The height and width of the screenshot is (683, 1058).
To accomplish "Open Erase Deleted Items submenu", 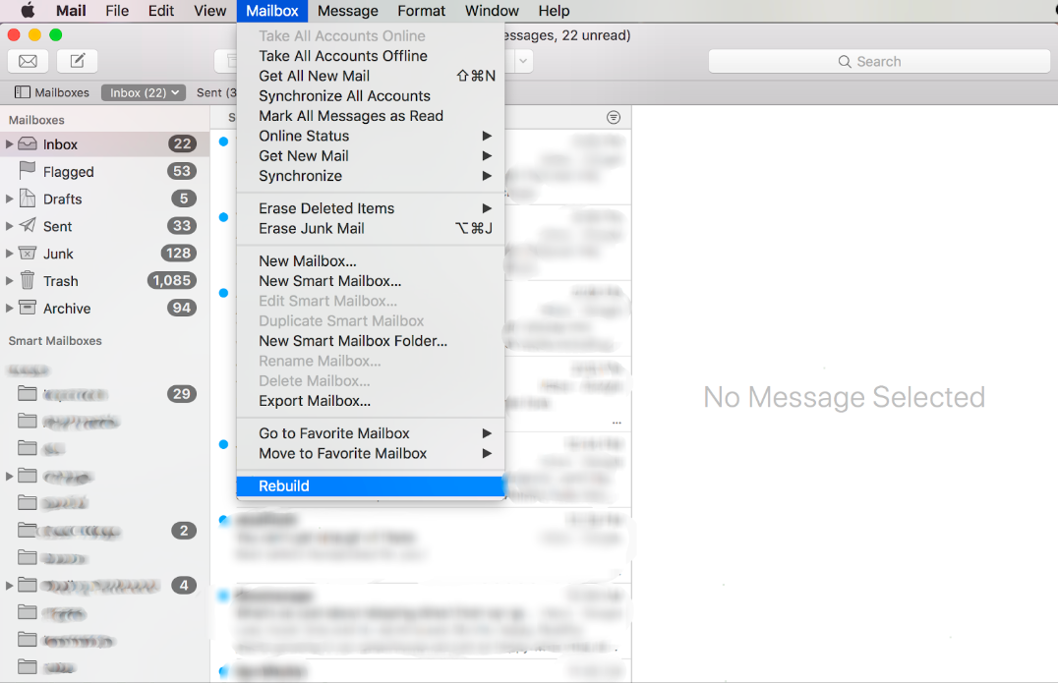I will coord(371,208).
